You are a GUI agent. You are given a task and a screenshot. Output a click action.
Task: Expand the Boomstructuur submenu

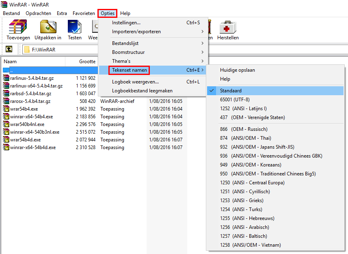152,52
